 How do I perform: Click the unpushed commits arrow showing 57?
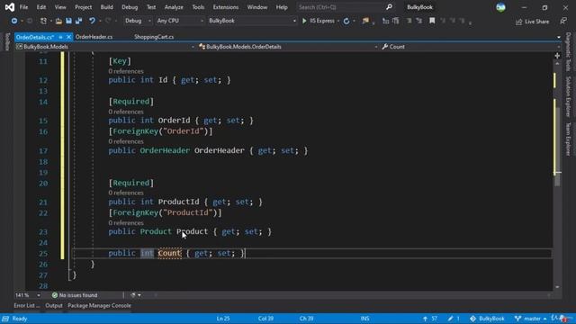pos(430,319)
